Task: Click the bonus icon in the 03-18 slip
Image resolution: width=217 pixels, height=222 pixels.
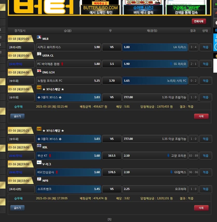Action: pyautogui.click(x=39, y=88)
